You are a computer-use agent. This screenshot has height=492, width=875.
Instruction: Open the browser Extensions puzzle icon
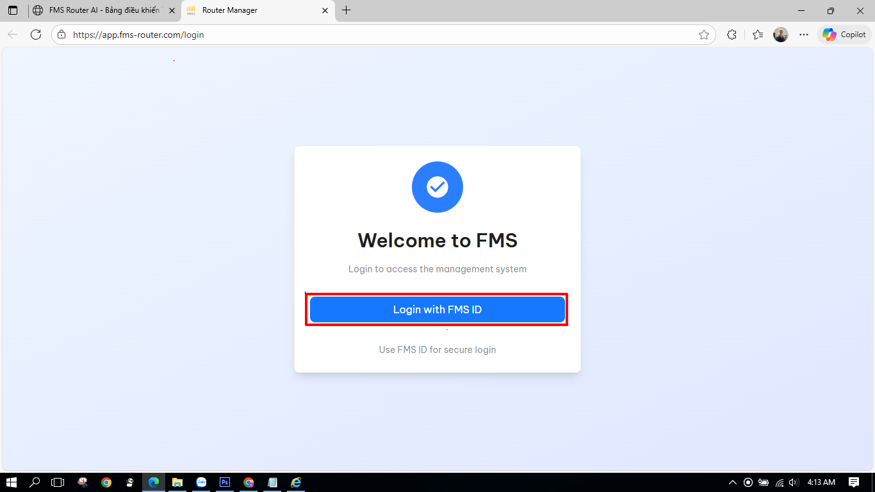tap(732, 35)
